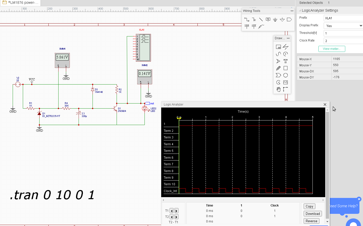Image resolution: width=363 pixels, height=226 pixels.
Task: Move T2 cursor left
Action: pos(172,217)
